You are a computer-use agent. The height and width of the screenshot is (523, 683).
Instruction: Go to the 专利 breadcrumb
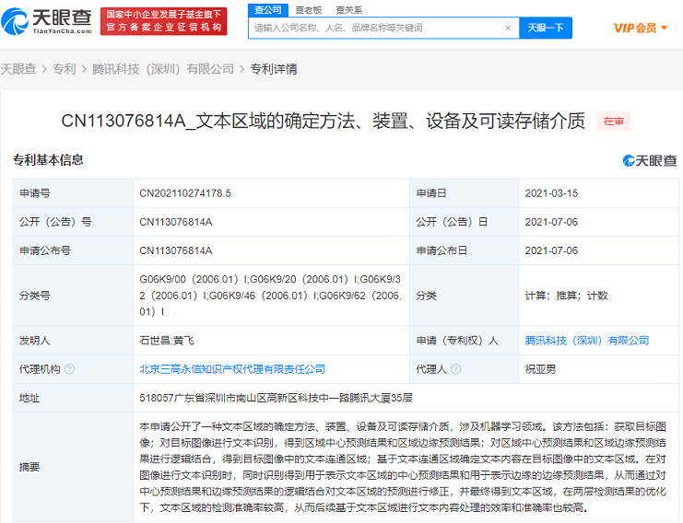64,69
